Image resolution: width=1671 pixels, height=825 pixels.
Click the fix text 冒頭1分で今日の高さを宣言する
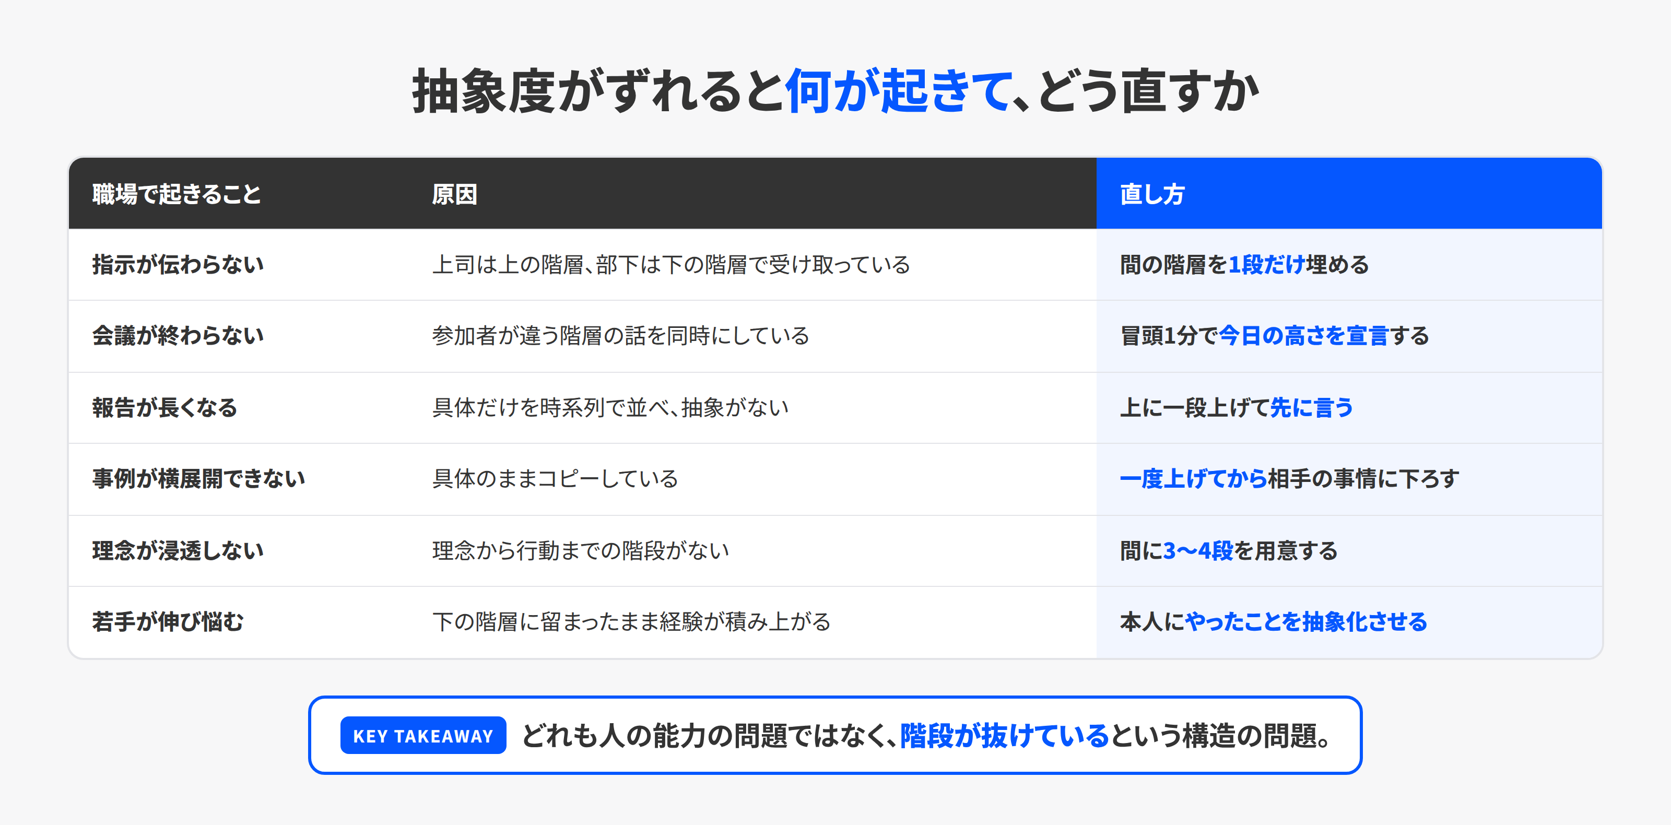1275,336
